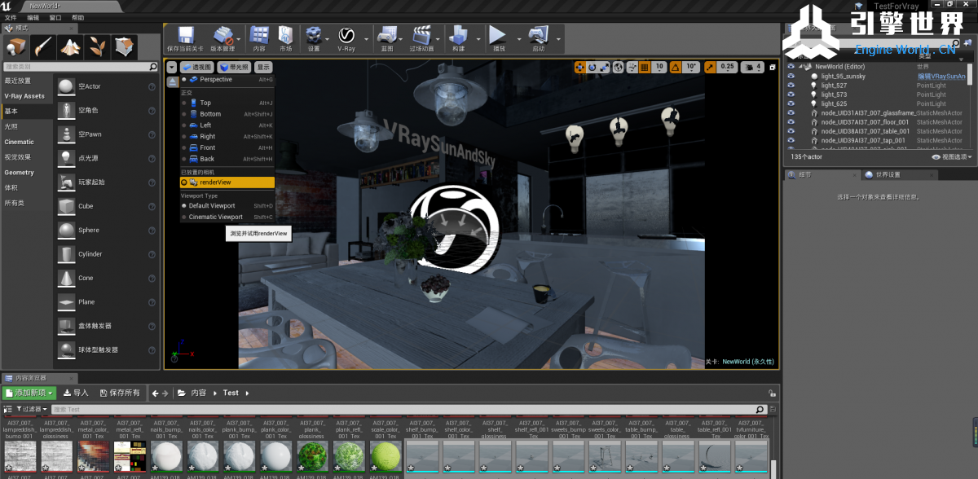
Task: Select the Landscape mode icon
Action: point(70,46)
